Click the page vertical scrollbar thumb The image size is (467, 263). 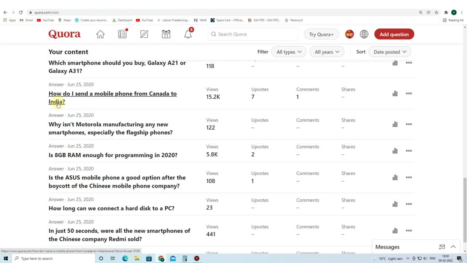pyautogui.click(x=464, y=210)
